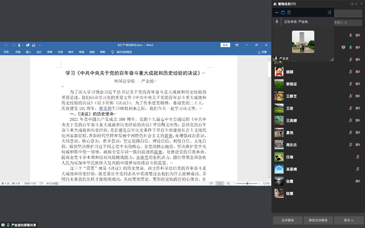Viewport: 365px width, 228px height.
Task: Toggle 顾颖's camera icon
Action: (358, 72)
